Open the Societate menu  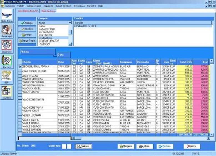(10, 6)
